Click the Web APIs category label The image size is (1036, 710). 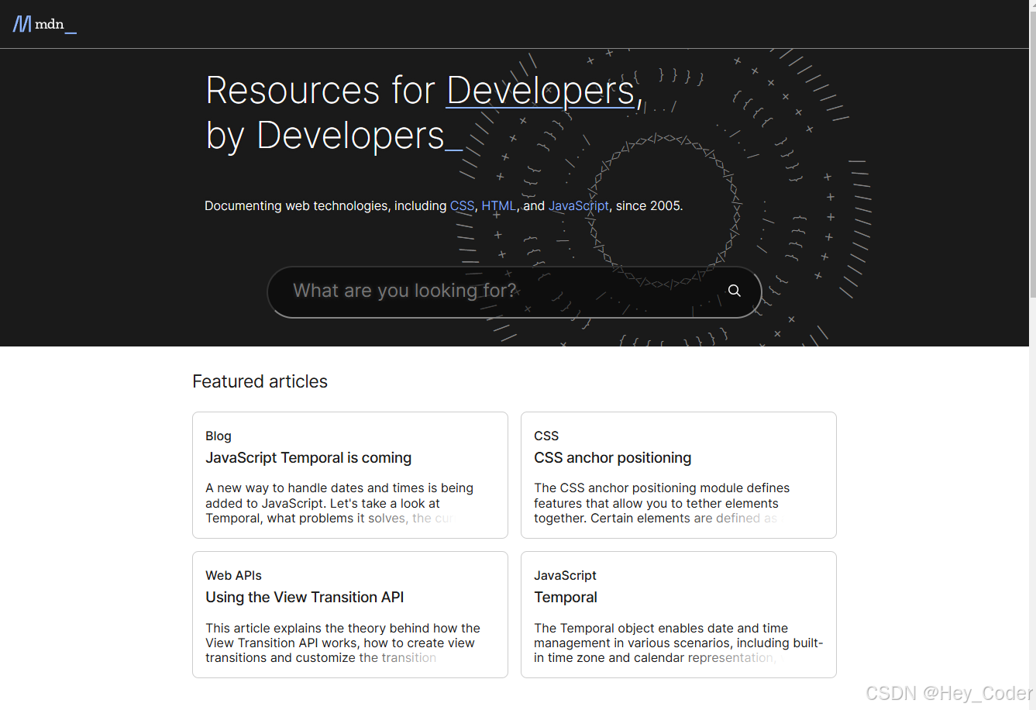pos(233,575)
